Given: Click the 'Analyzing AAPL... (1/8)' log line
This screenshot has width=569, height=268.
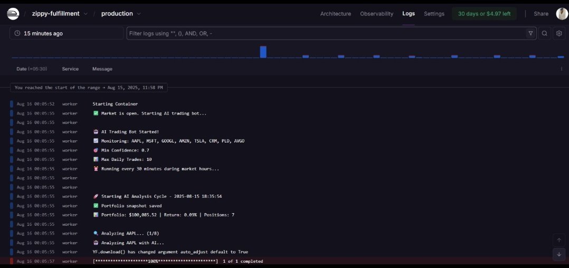Looking at the screenshot, I should pyautogui.click(x=284, y=233).
